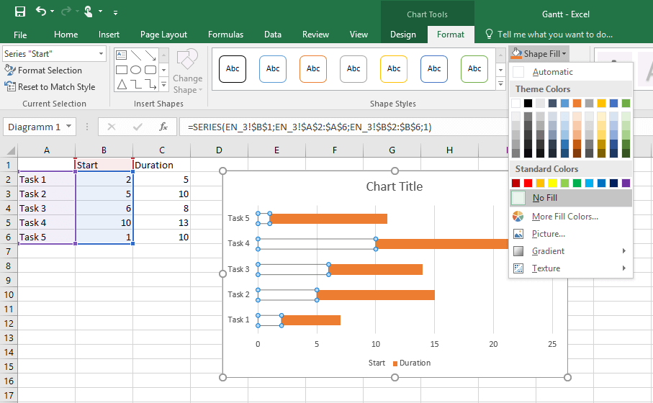Choose the triangle shape from gallery
Screen dimensions: 653x403
(122, 84)
